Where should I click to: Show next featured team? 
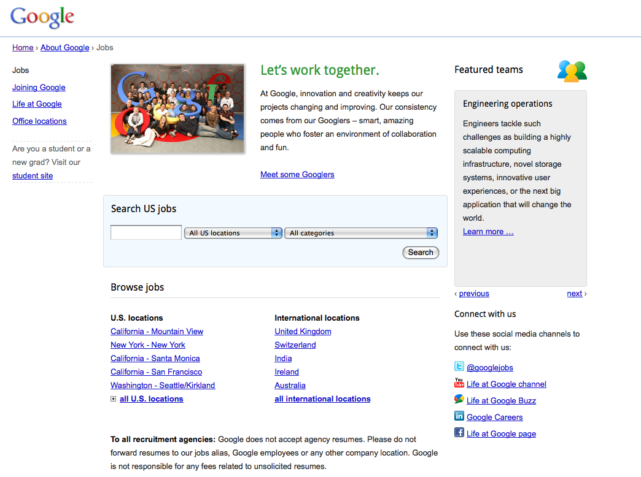[574, 294]
